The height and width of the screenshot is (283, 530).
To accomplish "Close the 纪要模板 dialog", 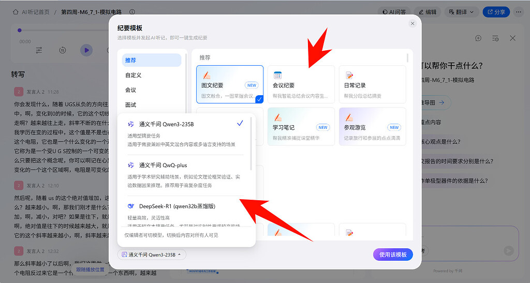I will tap(413, 23).
